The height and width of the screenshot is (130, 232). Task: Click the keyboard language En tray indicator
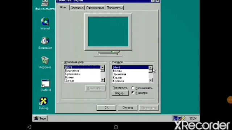[175, 118]
